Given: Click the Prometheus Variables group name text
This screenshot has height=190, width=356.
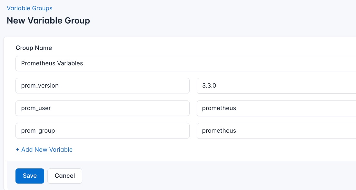Looking at the screenshot, I should point(52,63).
